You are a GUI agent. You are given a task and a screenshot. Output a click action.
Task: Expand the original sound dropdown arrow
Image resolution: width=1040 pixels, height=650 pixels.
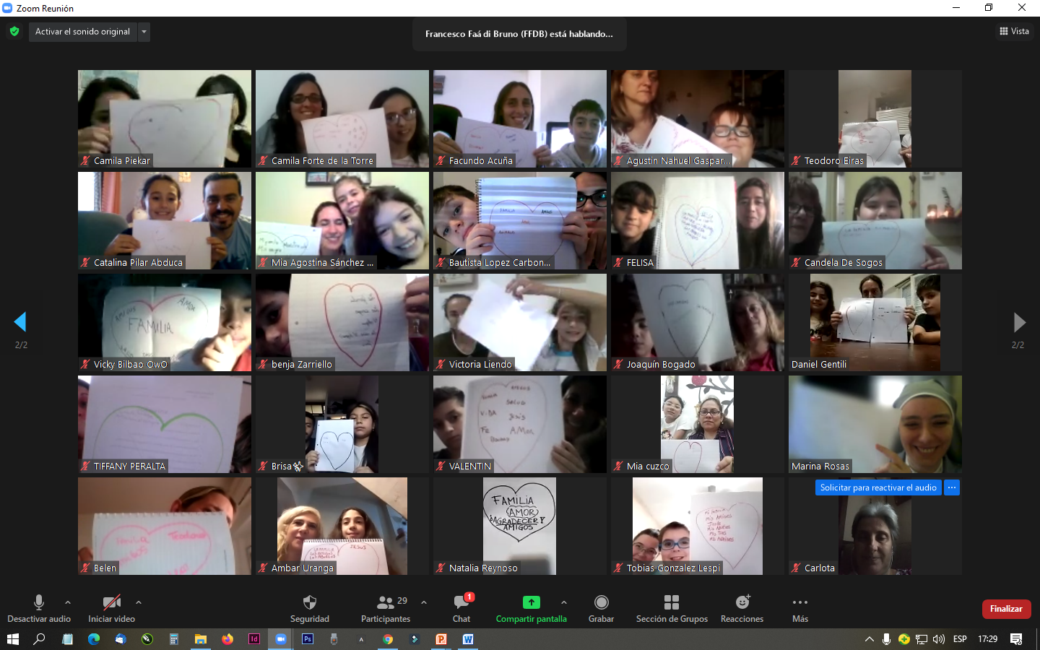144,32
